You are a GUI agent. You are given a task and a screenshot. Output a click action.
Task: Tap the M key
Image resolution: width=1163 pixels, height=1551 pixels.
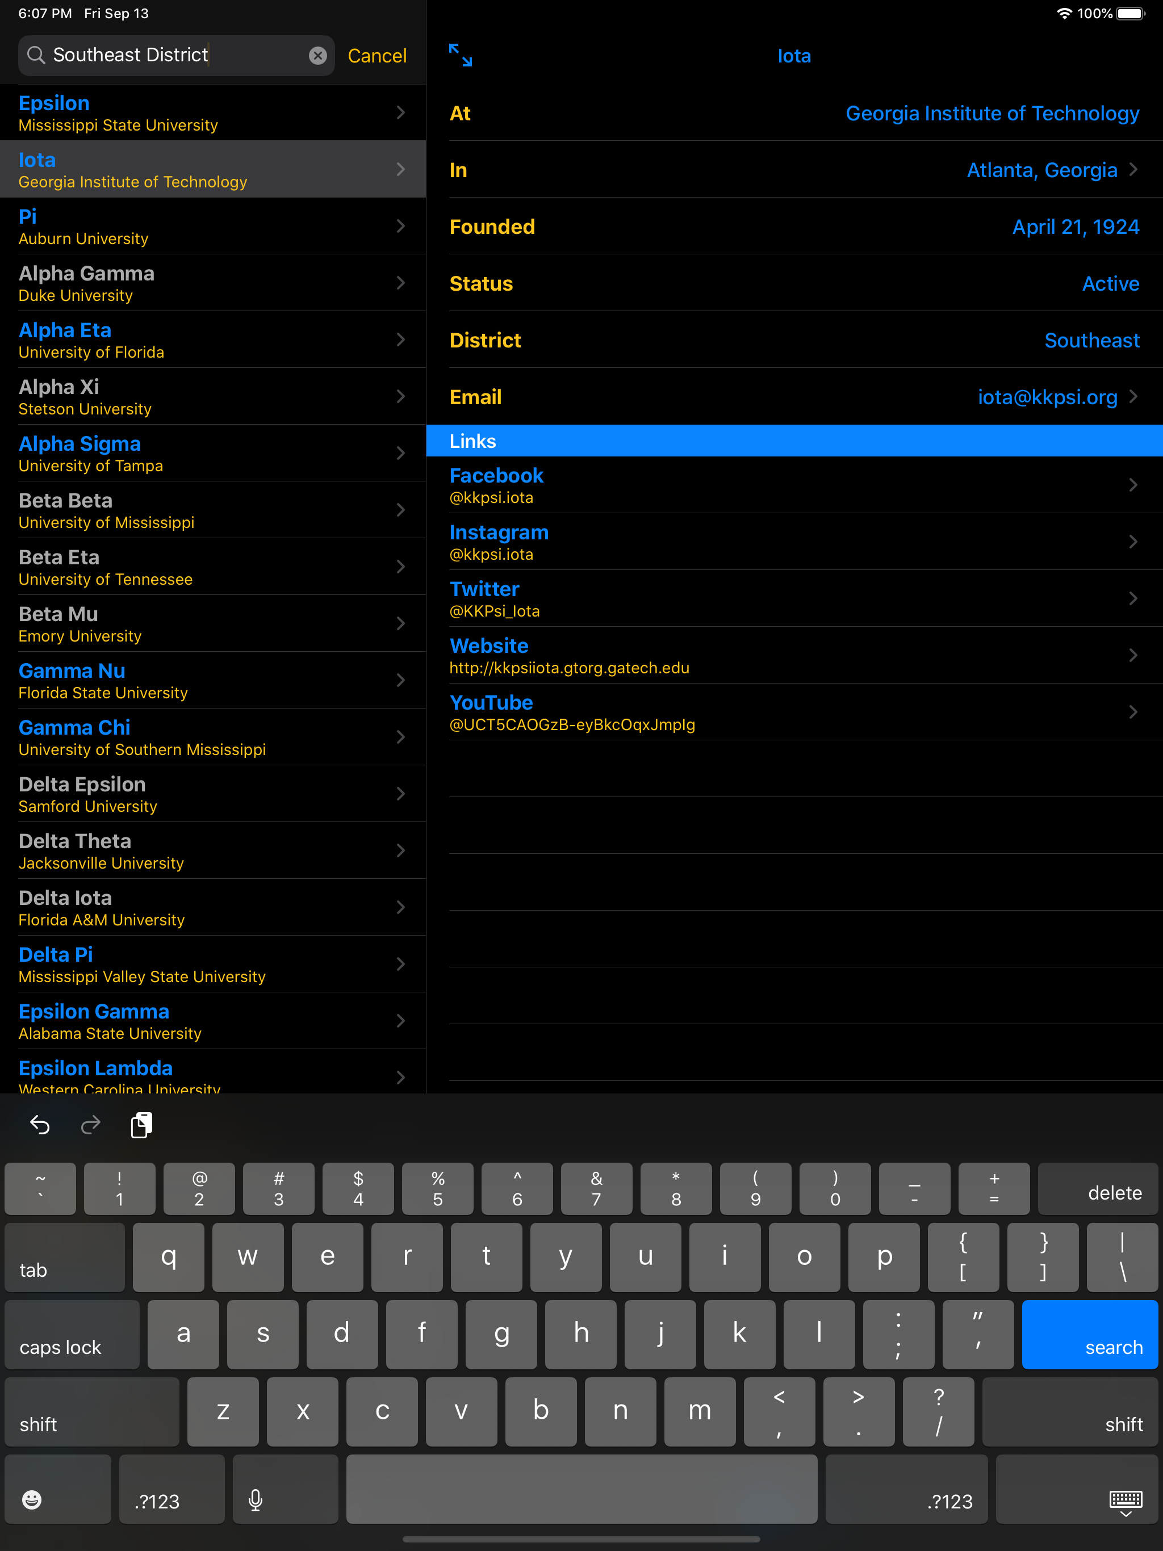[x=700, y=1411]
